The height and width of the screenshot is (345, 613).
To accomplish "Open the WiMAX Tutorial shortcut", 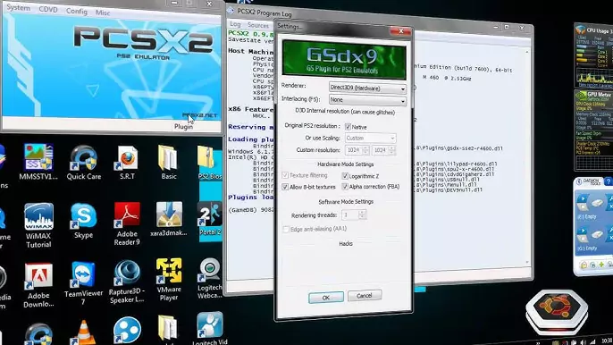I will [x=38, y=225].
